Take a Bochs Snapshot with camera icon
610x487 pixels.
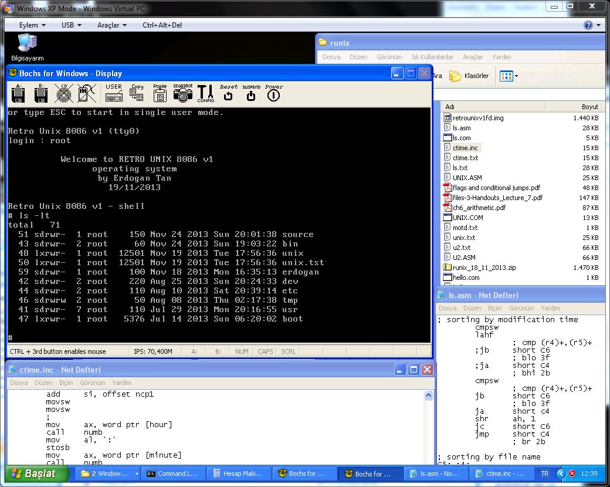183,93
